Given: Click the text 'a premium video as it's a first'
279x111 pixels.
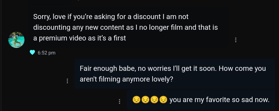Looking at the screenshot, I should click(80, 38).
